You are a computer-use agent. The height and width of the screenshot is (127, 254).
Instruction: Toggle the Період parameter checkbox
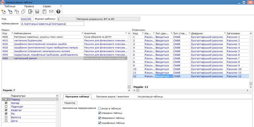point(6,99)
